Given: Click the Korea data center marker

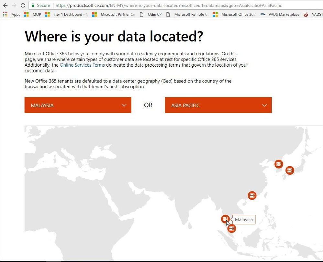Looking at the screenshot, I should [279, 164].
